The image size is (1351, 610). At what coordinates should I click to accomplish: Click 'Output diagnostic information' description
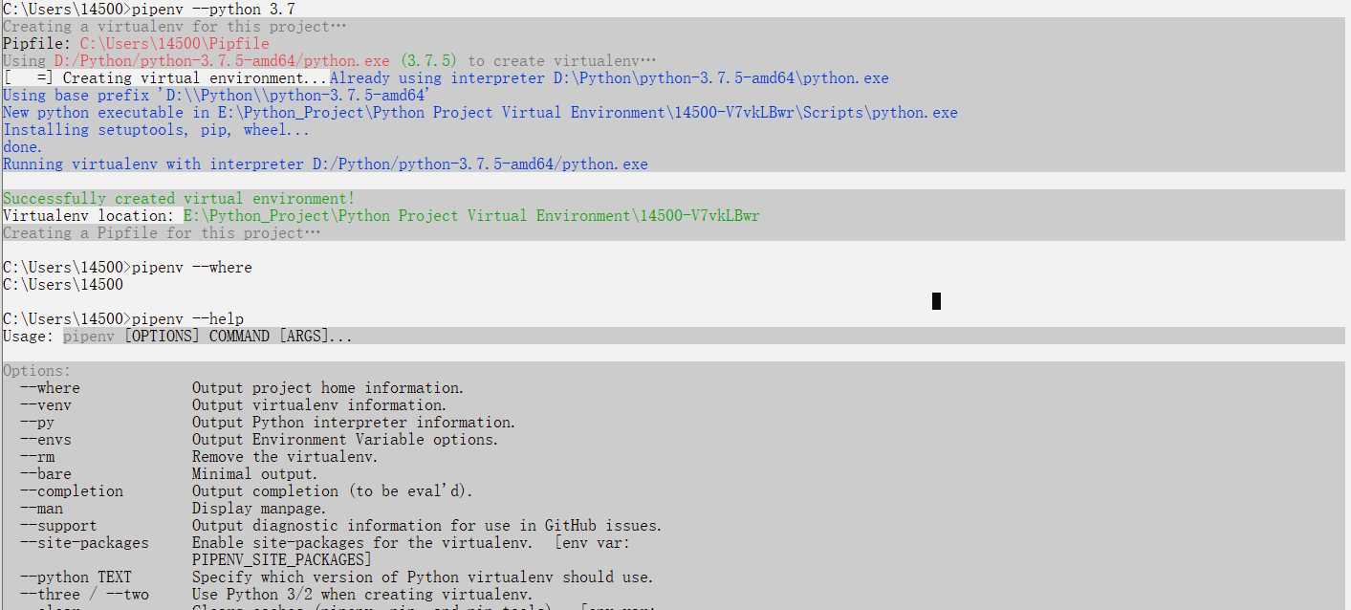click(427, 526)
